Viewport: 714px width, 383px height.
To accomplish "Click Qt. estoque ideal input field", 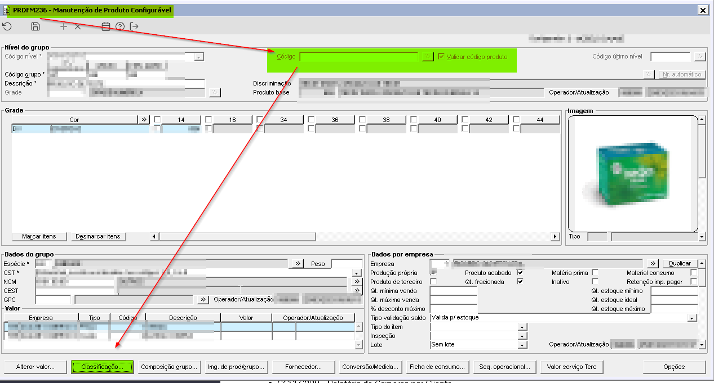I will (x=674, y=300).
